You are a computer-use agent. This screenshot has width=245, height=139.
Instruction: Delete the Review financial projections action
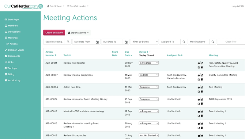[202, 80]
